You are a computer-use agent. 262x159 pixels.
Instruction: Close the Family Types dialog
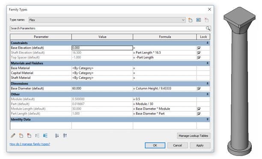point(209,9)
